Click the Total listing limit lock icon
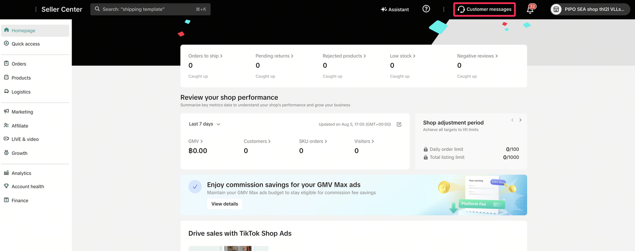This screenshot has height=251, width=635. point(426,157)
